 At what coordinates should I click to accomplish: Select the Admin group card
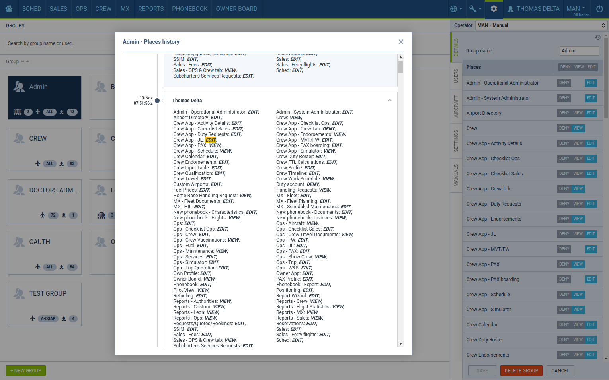coord(45,98)
